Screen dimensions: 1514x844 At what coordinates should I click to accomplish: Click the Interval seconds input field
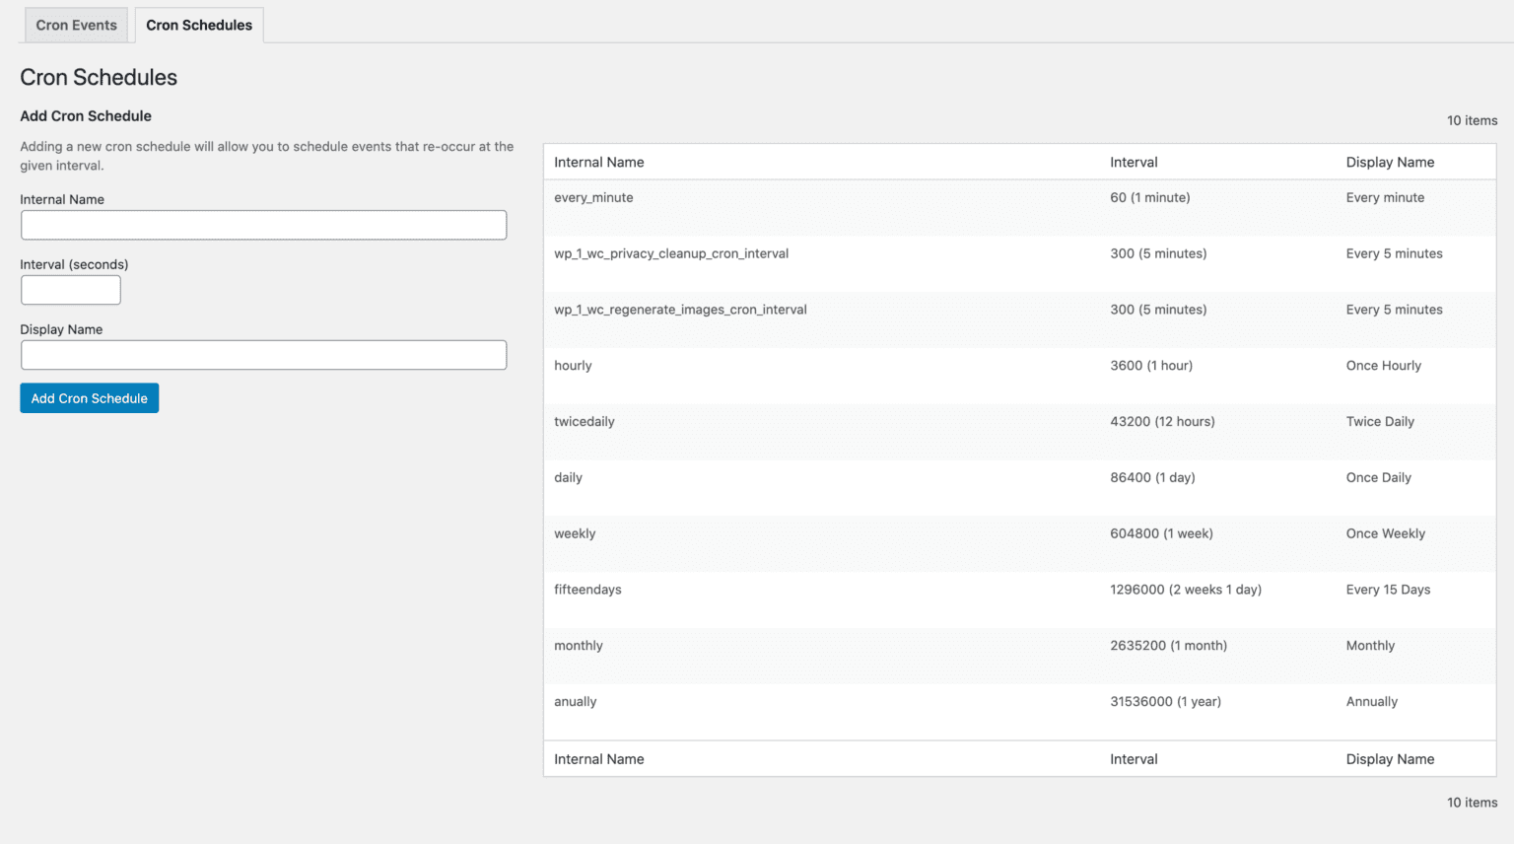(x=70, y=289)
